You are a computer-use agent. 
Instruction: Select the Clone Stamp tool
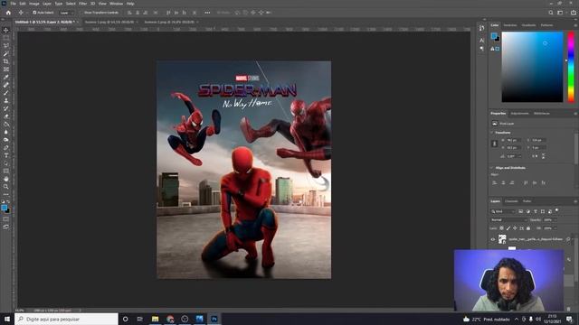click(x=6, y=100)
